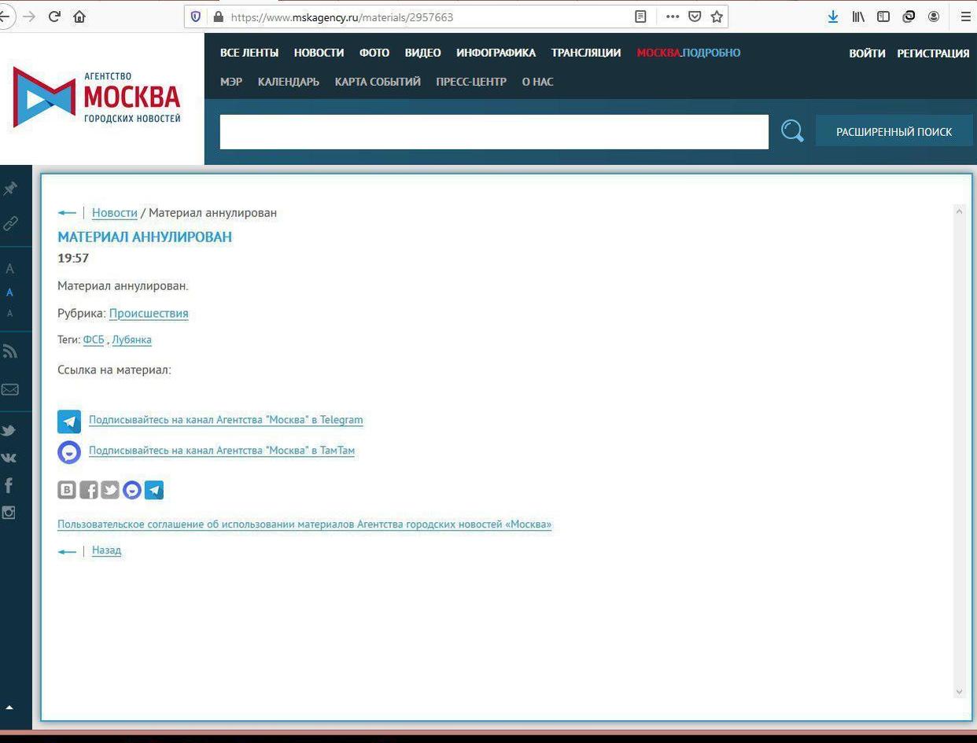Click the ФСБ tag

tap(94, 340)
